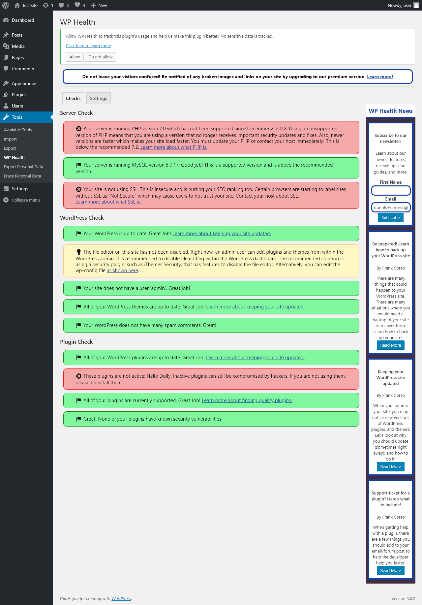Focus the First Name input field
This screenshot has height=605, width=422.
[391, 190]
